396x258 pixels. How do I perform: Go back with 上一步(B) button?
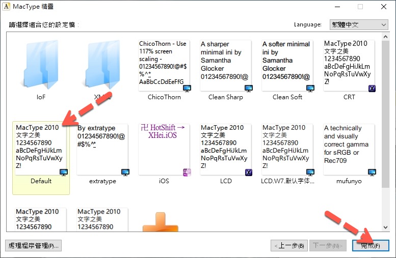(289, 246)
